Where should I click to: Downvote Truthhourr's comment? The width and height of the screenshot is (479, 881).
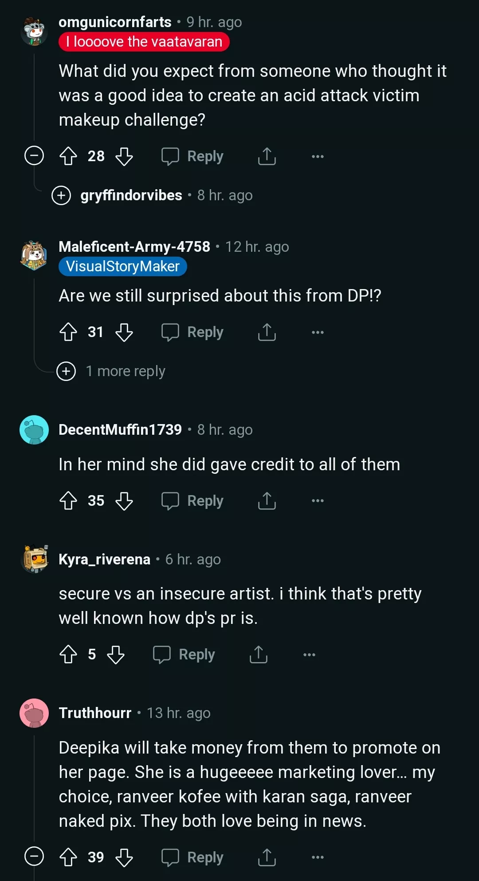(124, 857)
